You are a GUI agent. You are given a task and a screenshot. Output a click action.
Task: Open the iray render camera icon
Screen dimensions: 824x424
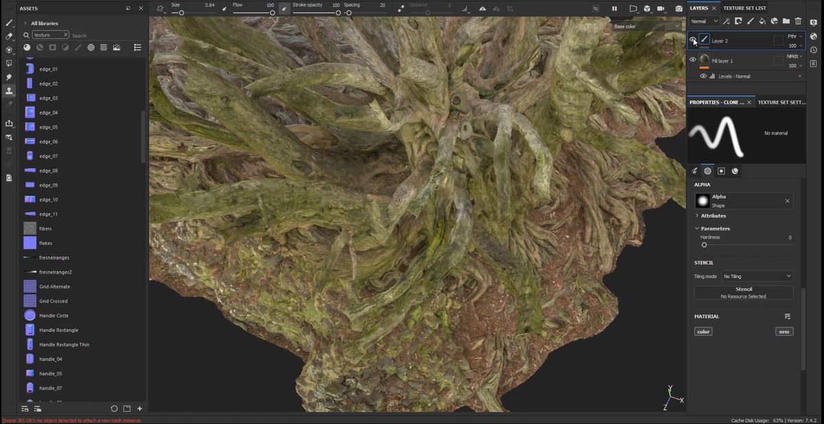[679, 9]
